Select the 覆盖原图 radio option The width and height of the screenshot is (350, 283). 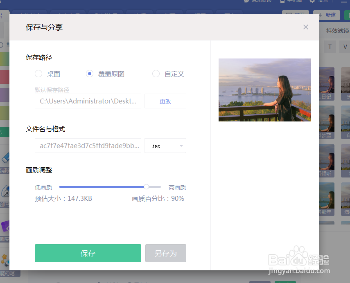coord(90,74)
